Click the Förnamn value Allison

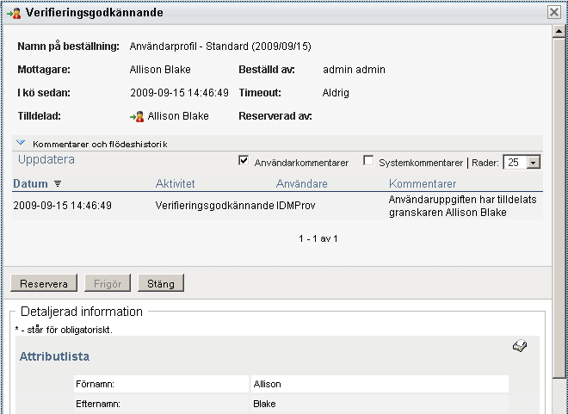(x=267, y=384)
